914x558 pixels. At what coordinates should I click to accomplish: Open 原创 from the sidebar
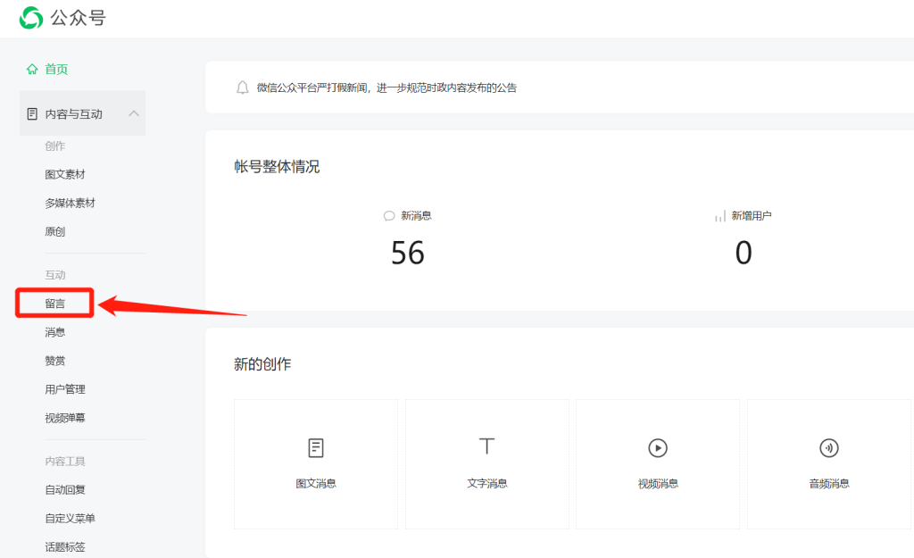pyautogui.click(x=55, y=232)
